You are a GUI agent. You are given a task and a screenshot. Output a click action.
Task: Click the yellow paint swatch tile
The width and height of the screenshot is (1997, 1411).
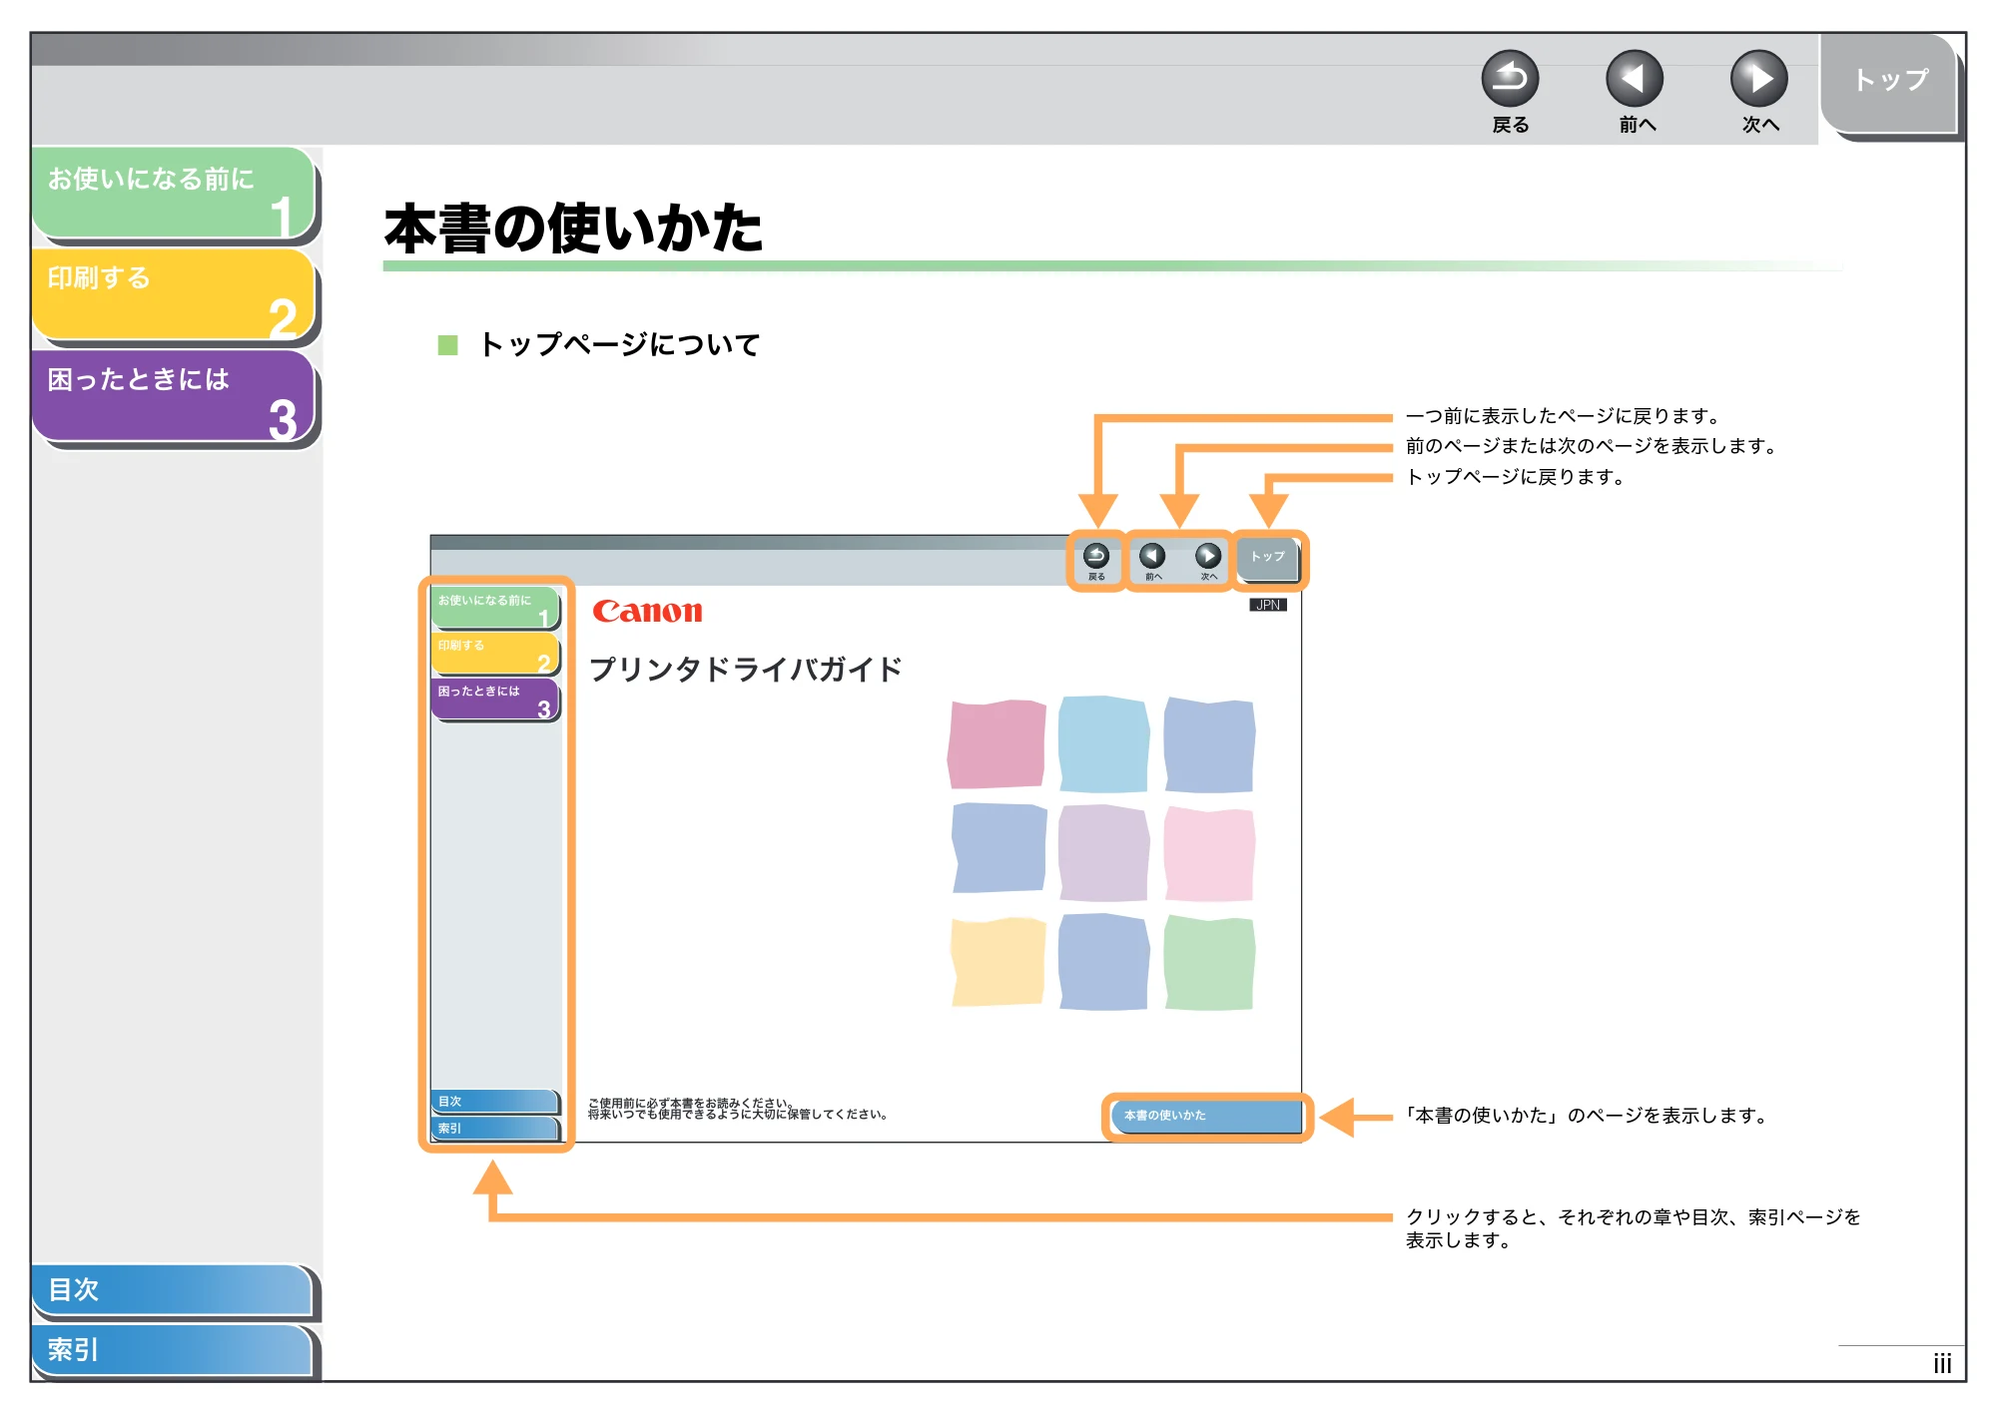click(x=997, y=961)
